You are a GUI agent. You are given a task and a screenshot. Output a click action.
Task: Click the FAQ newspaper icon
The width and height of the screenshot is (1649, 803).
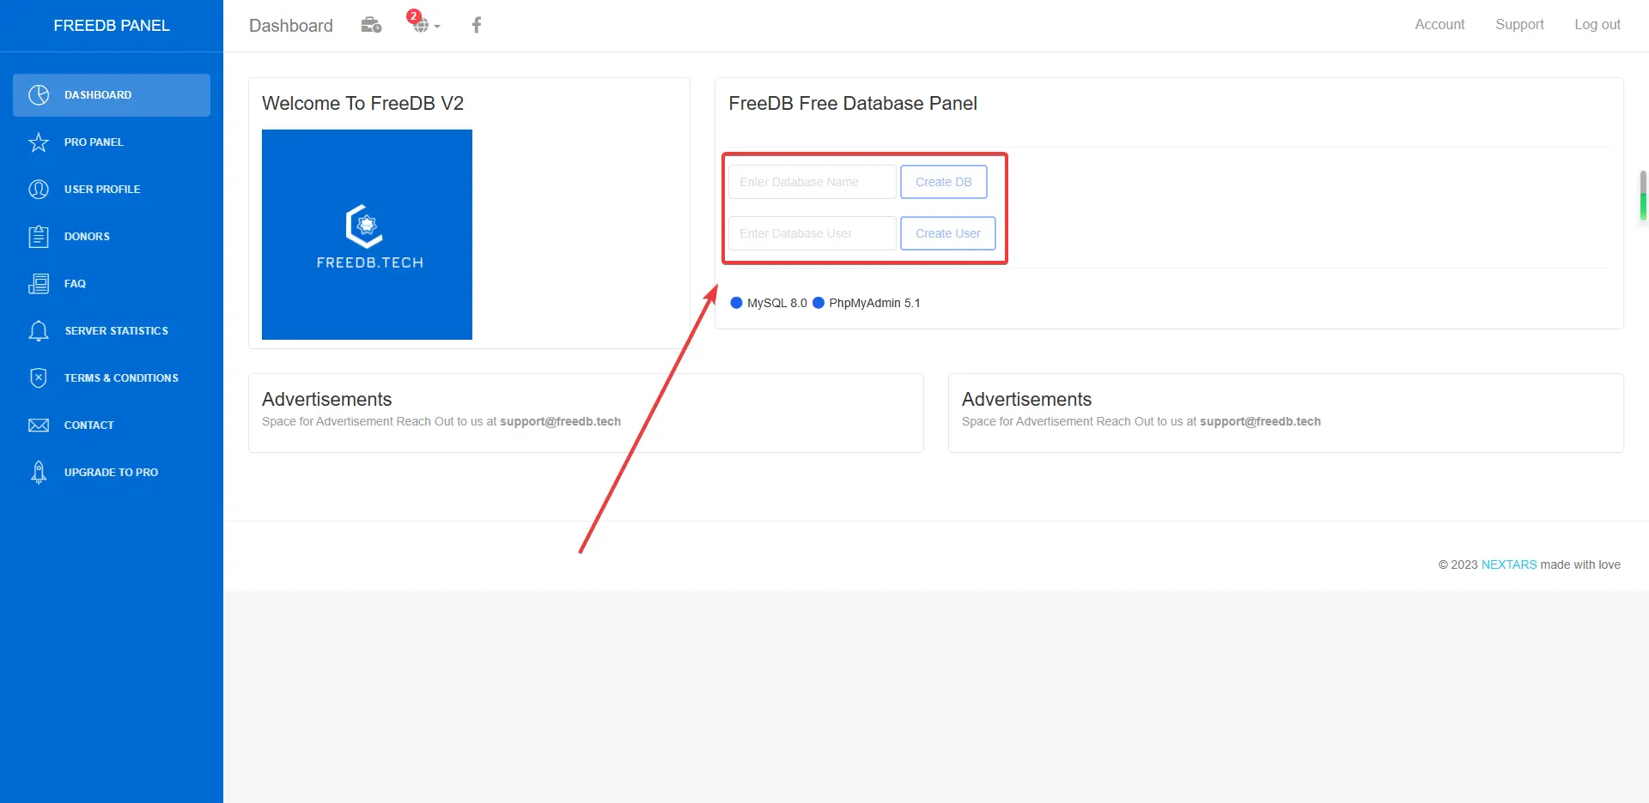[39, 283]
